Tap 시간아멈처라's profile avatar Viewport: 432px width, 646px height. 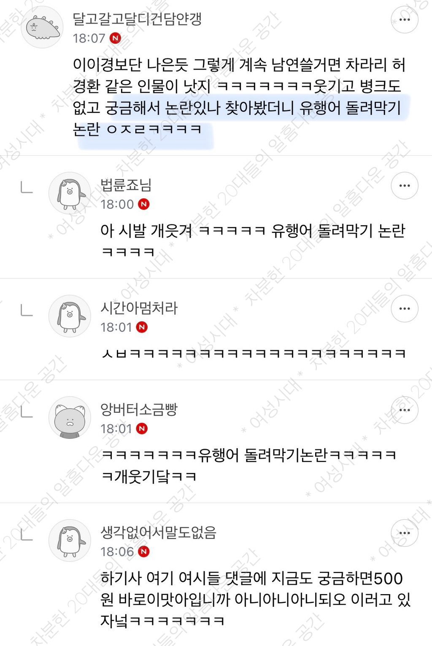[x=70, y=316]
